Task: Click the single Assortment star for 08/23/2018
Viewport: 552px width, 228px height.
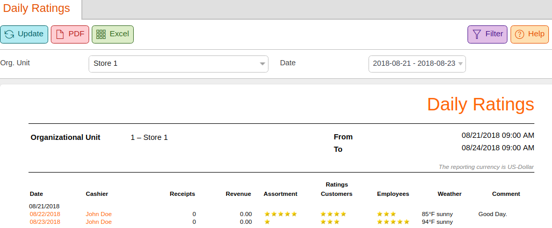Action: click(x=267, y=222)
